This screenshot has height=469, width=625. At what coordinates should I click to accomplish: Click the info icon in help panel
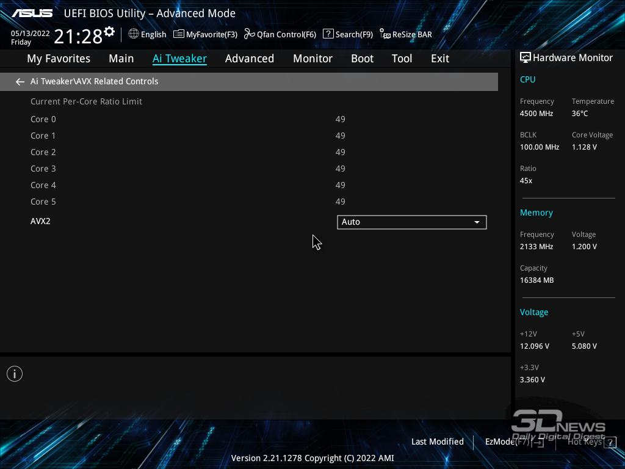(15, 374)
